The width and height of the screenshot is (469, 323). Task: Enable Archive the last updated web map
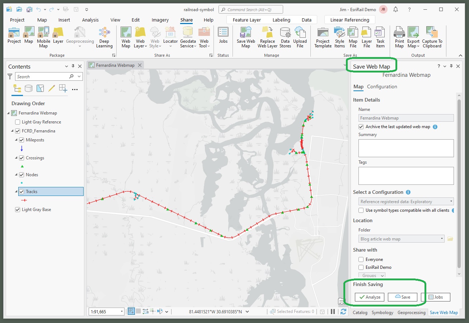(361, 127)
